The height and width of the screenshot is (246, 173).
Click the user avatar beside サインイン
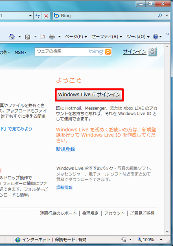153,51
